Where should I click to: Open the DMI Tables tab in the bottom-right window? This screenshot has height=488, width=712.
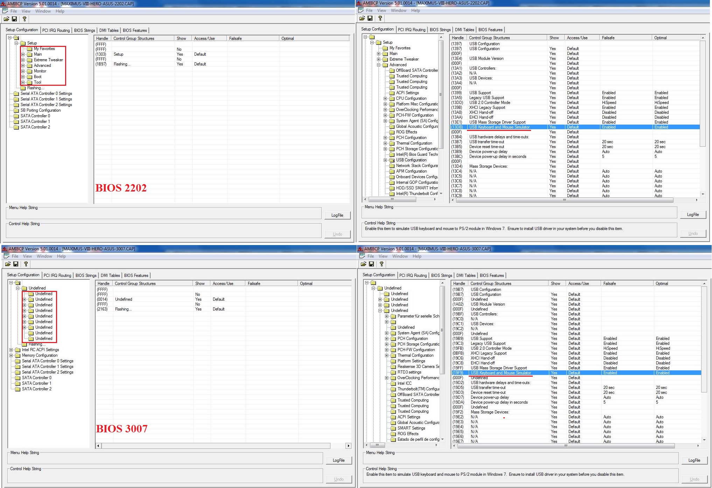466,276
